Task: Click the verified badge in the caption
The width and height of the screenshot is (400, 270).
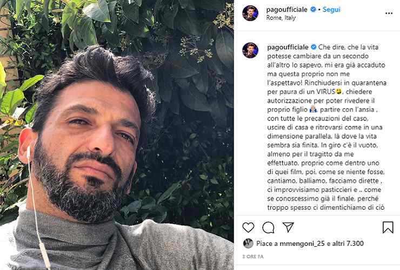Action: (314, 47)
